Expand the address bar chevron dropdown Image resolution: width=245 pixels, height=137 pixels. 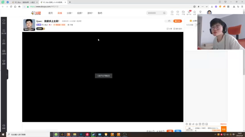coord(206,7)
